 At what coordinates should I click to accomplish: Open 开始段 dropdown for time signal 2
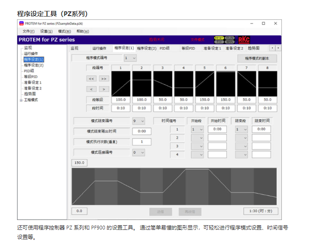197,138
